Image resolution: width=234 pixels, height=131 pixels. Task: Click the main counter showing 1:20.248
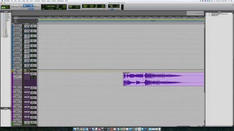point(50,6)
